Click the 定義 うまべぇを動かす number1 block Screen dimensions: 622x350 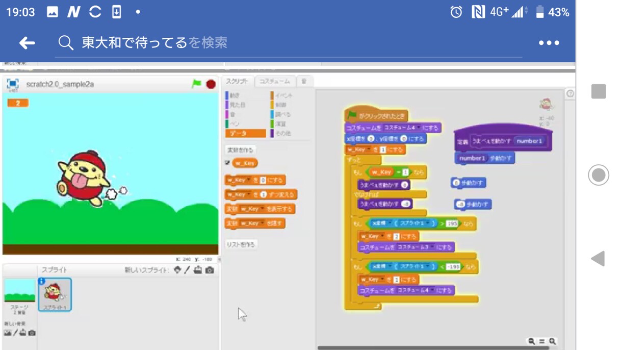(502, 139)
